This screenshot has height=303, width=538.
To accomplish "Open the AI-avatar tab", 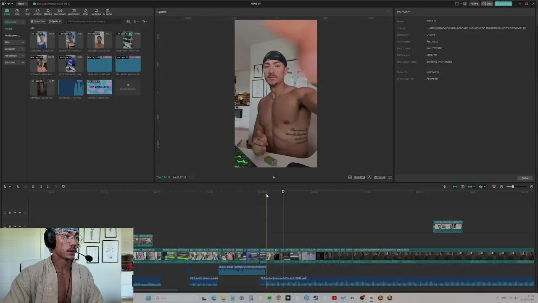I will [x=108, y=12].
